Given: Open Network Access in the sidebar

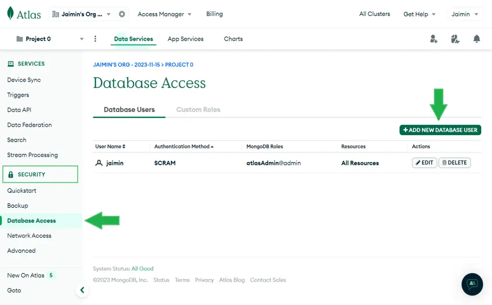Looking at the screenshot, I should pos(29,236).
